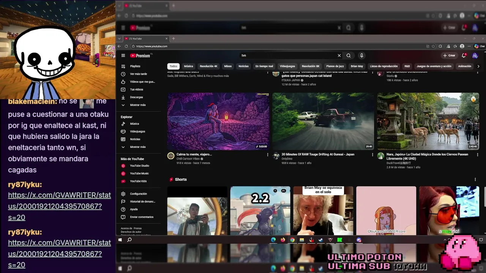Open the Windows Start button
Image resolution: width=486 pixels, height=273 pixels.
[120, 240]
